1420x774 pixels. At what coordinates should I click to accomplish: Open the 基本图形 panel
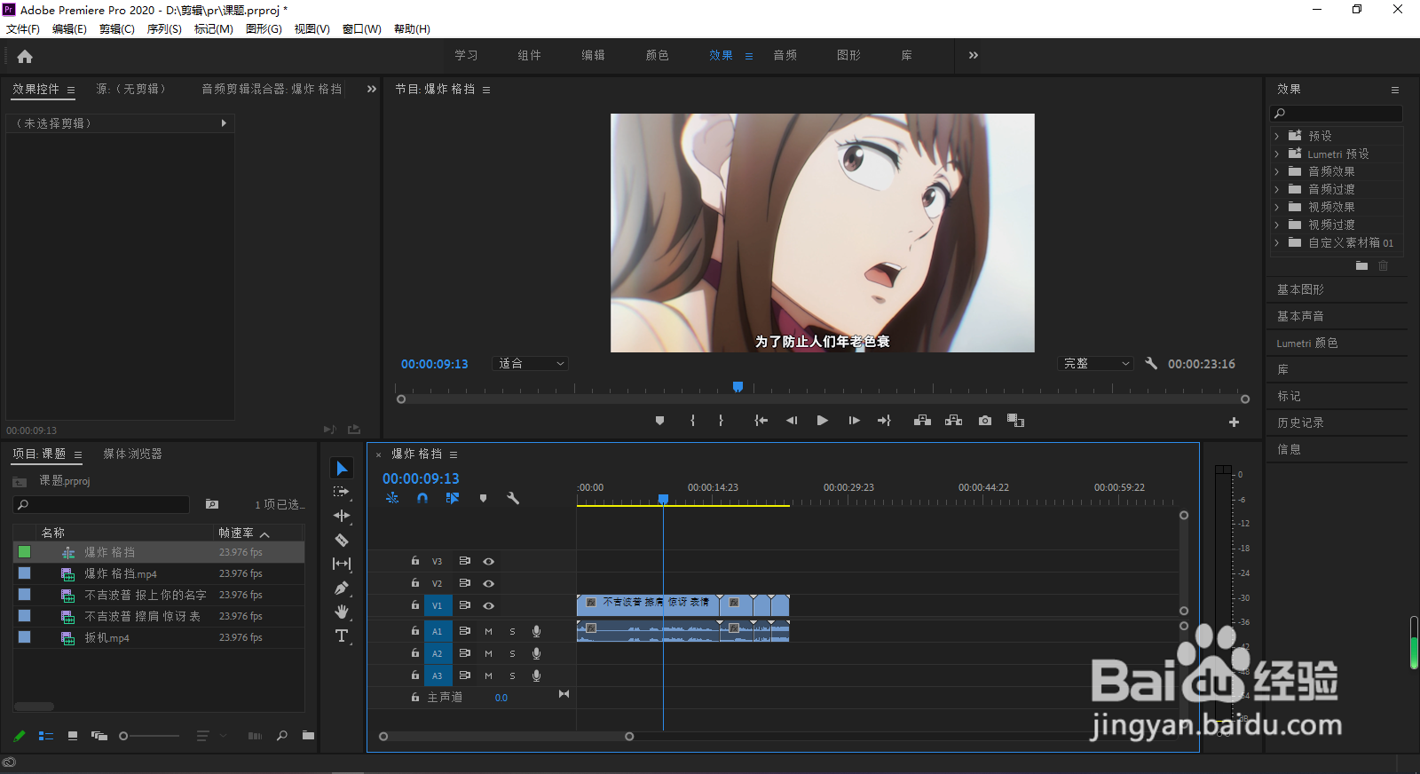1300,289
